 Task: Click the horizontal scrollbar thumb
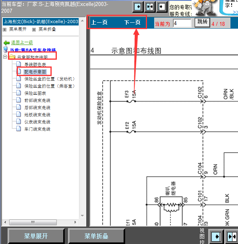(33, 222)
